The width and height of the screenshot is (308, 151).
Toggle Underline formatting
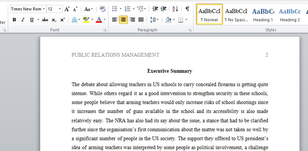tap(32, 20)
